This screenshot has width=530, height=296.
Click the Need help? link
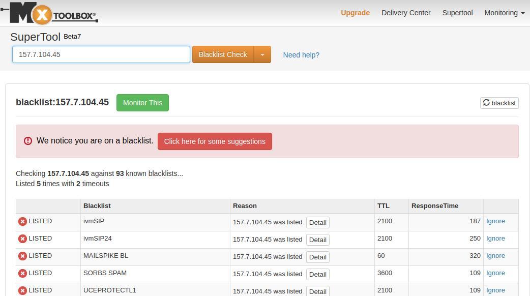301,55
